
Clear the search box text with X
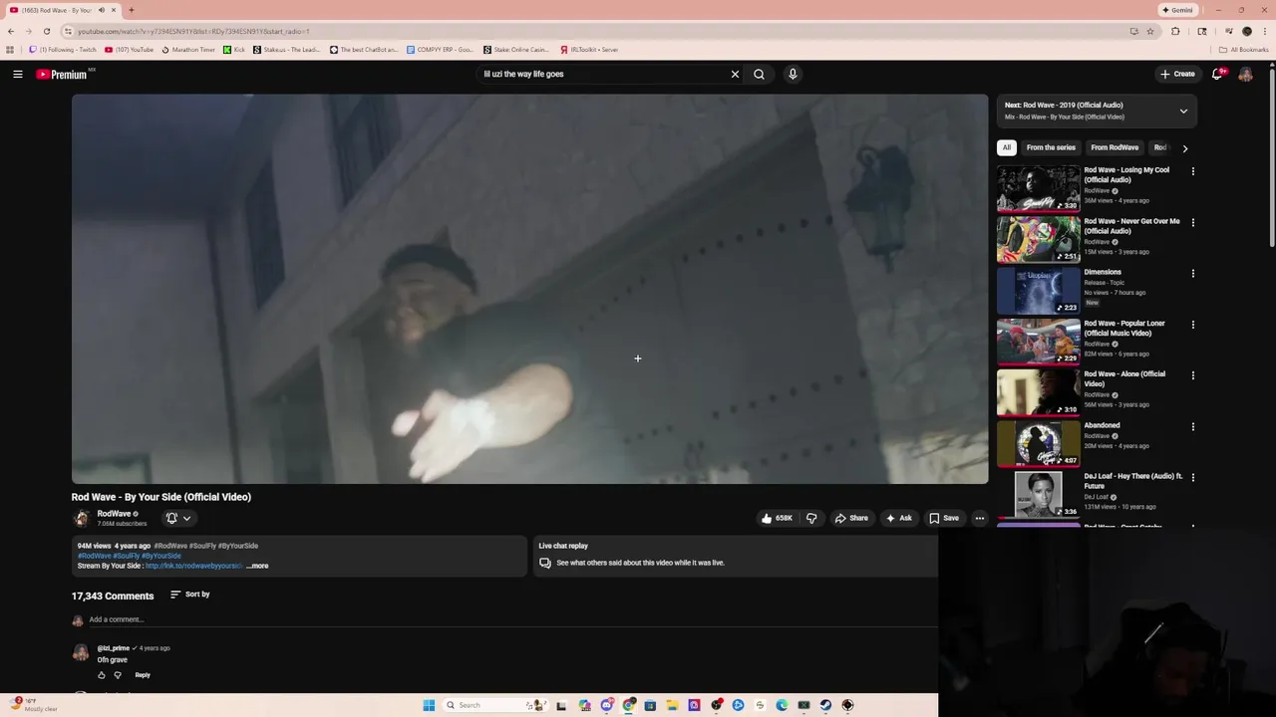pyautogui.click(x=735, y=74)
